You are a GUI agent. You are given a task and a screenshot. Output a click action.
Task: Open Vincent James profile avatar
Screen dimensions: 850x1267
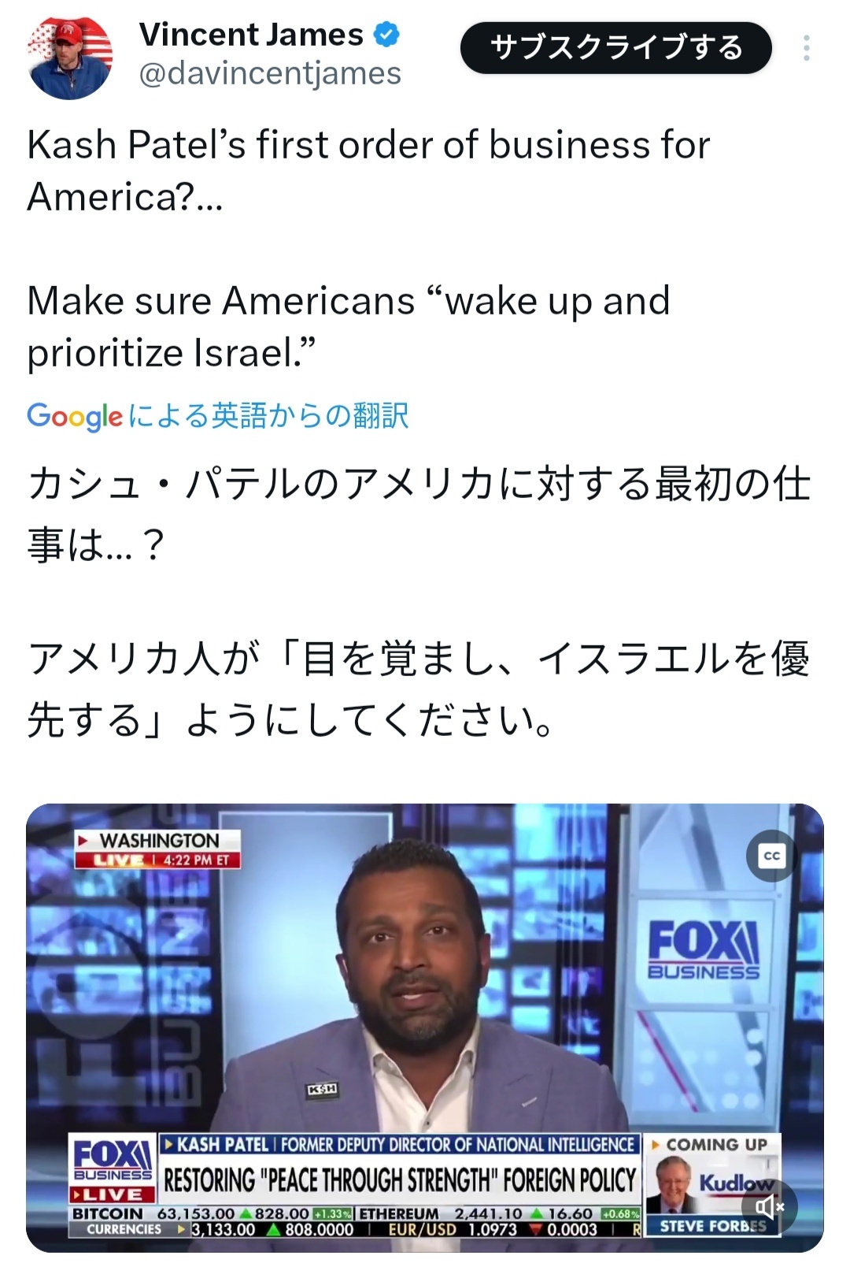coord(70,57)
